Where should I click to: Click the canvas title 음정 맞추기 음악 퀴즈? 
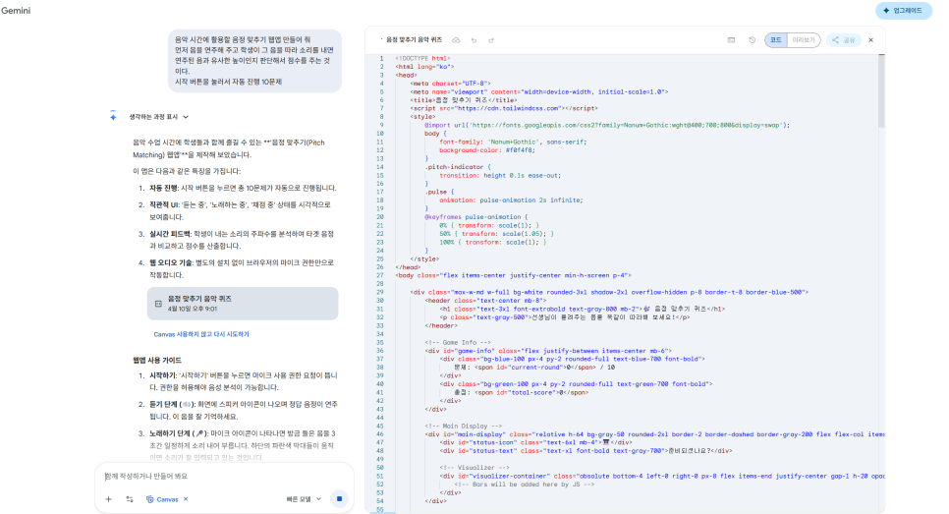pyautogui.click(x=414, y=40)
